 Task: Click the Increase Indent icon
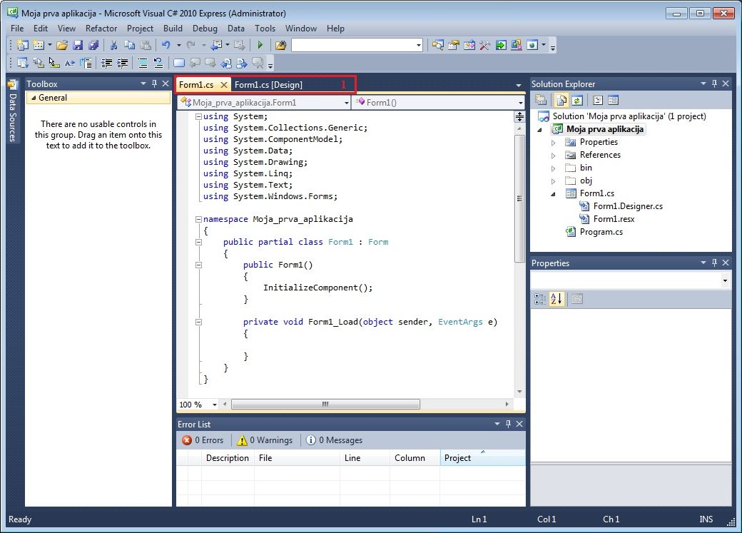123,63
